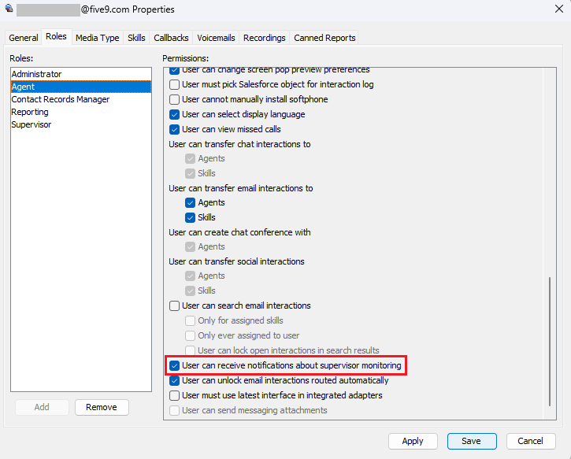Screen dimensions: 571x459
Task: Toggle change screen pop preview preferences checkbox
Action: pos(174,70)
